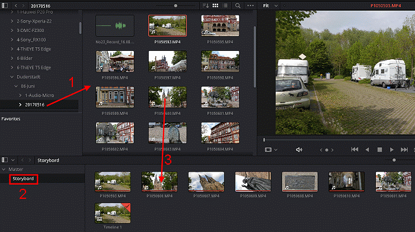
Task: Mute the viewer audio speaker icon
Action: point(299,150)
